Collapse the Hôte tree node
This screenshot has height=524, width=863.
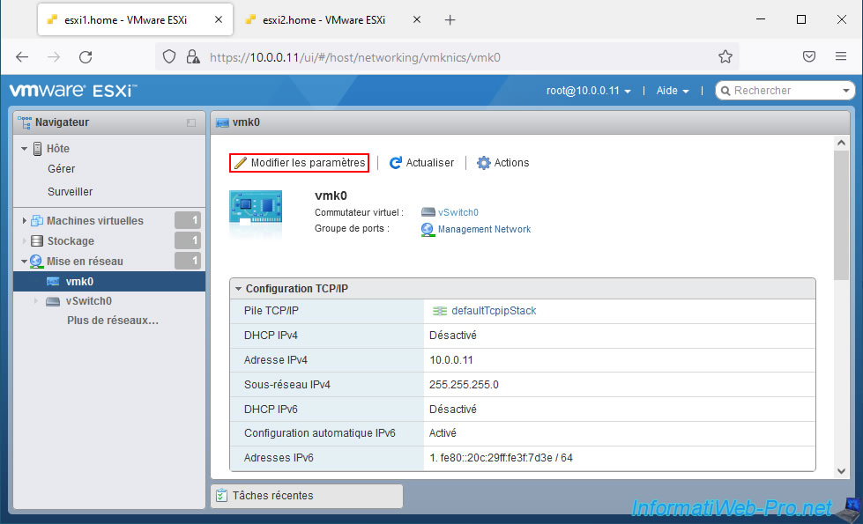coord(24,149)
